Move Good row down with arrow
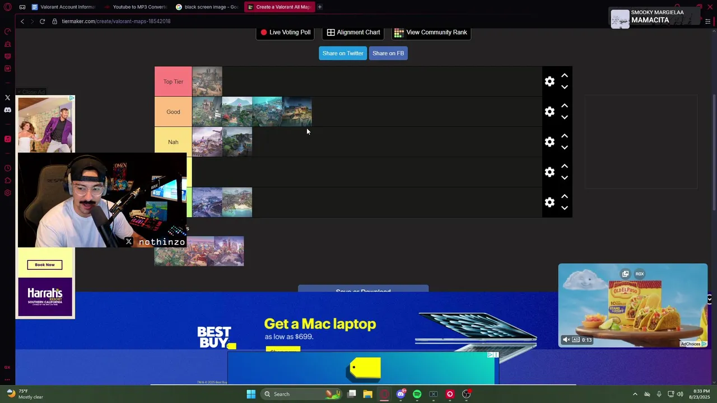The height and width of the screenshot is (403, 717). tap(565, 118)
